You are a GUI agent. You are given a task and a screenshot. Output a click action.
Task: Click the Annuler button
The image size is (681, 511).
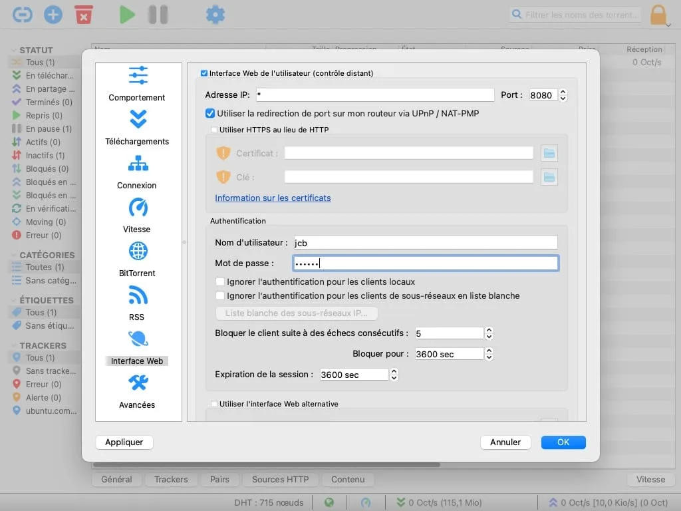coord(505,442)
